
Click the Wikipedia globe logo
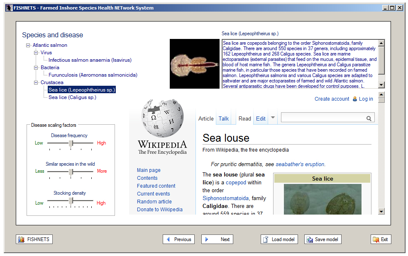(x=162, y=118)
